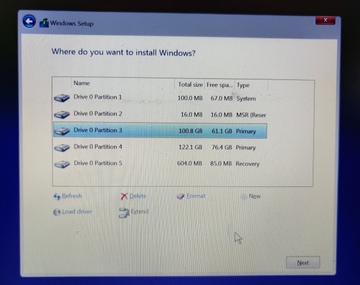Select Drive 0 Partition 5 row
This screenshot has width=360, height=285.
tap(160, 164)
